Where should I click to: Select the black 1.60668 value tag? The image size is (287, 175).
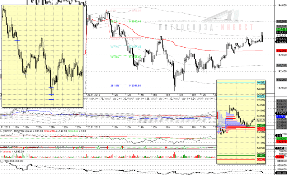pyautogui.click(x=282, y=113)
